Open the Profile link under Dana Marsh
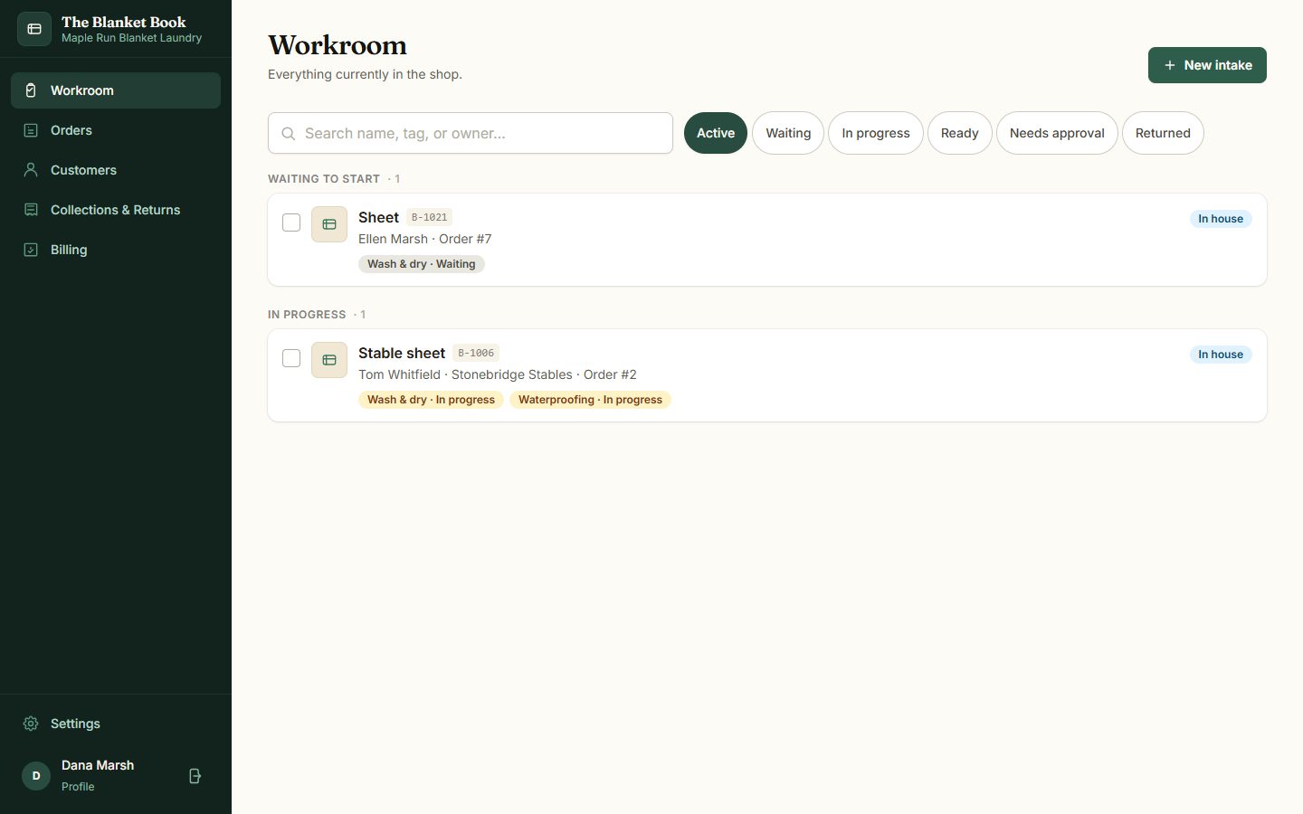 78,787
